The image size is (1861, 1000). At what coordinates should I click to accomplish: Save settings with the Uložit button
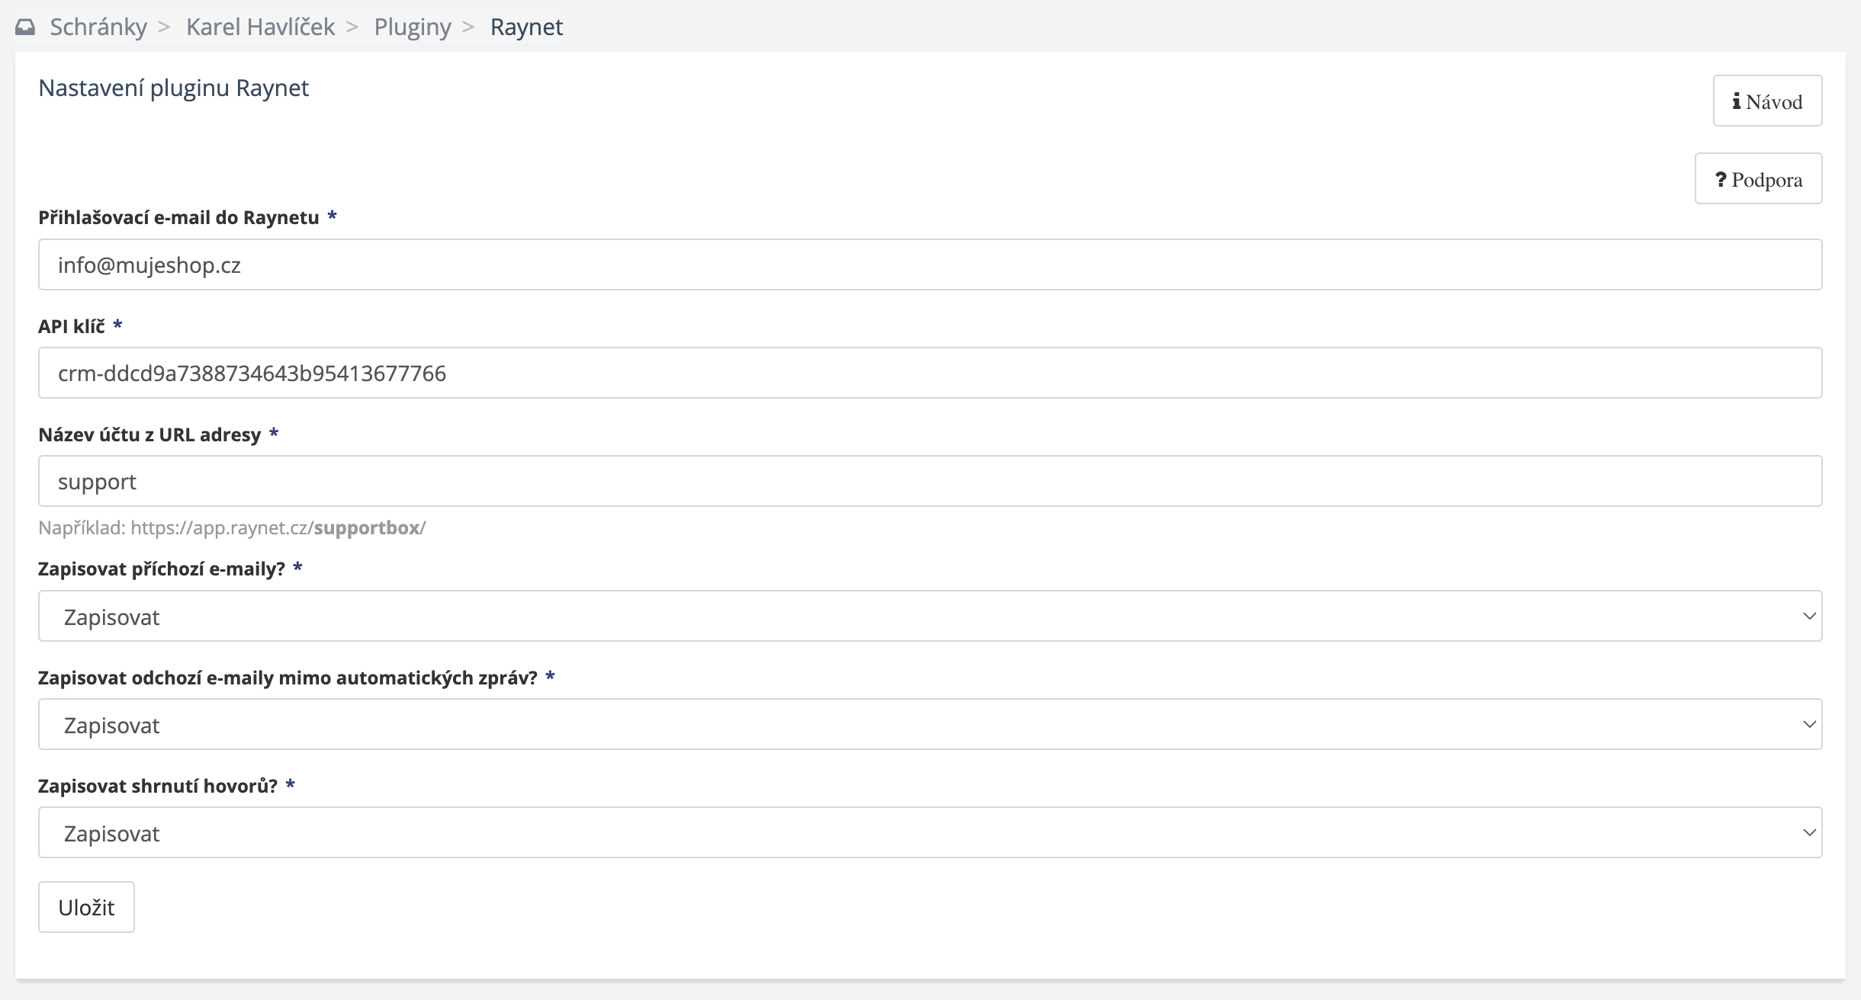tap(86, 907)
